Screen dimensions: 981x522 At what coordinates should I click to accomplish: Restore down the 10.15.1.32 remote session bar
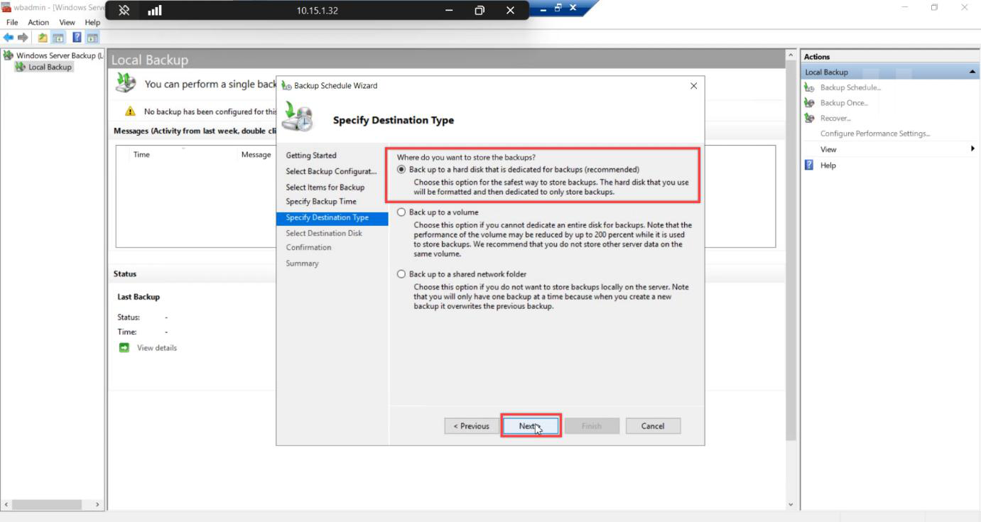coord(479,11)
